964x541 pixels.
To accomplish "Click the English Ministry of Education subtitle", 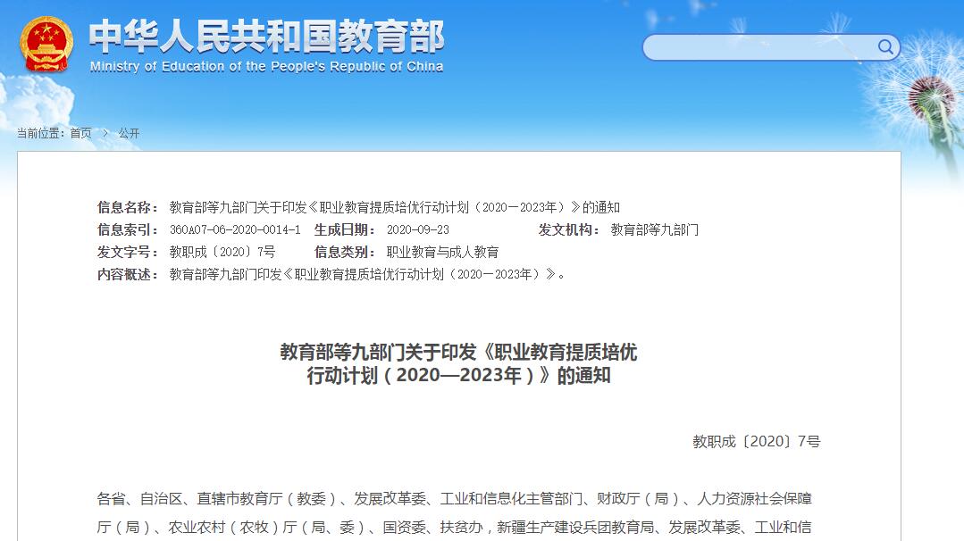I will click(x=266, y=67).
